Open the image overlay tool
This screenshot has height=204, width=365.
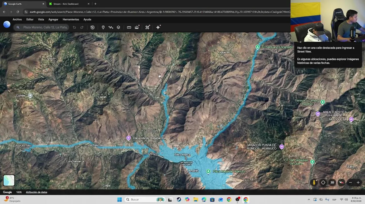click(x=137, y=27)
